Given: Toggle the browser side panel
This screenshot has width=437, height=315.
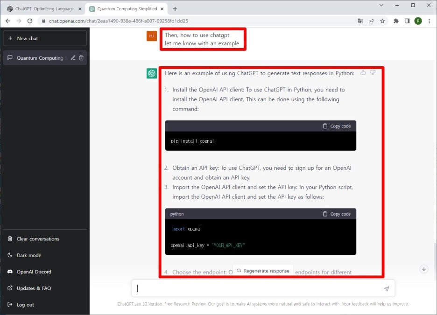Looking at the screenshot, I should (407, 21).
